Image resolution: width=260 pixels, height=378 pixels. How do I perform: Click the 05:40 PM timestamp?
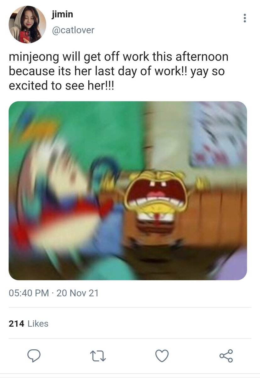(29, 293)
